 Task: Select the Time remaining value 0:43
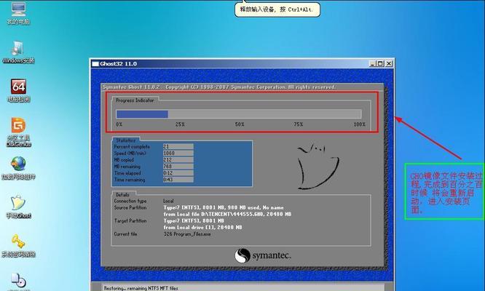[178, 180]
